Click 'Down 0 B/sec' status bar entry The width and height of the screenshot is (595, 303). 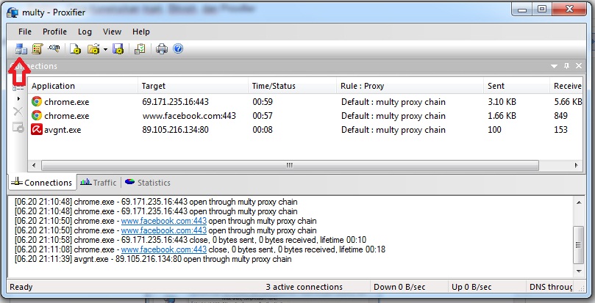pyautogui.click(x=399, y=287)
